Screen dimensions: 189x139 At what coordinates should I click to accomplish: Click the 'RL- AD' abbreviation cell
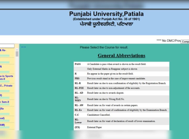point(79,93)
